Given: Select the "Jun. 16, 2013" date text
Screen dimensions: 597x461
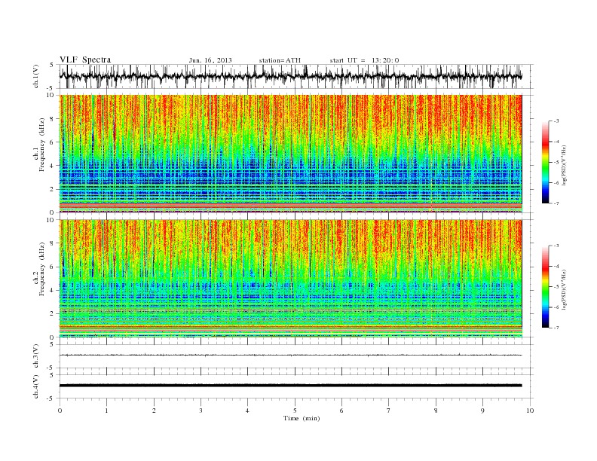Looking at the screenshot, I should 210,60.
